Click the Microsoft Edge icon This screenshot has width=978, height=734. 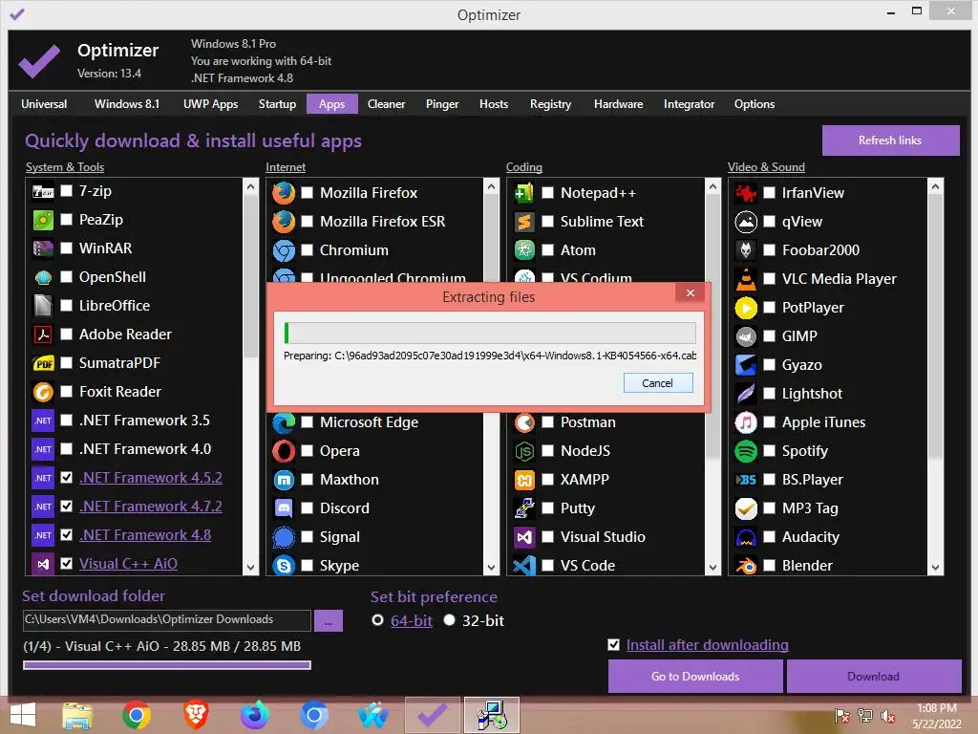tap(284, 422)
